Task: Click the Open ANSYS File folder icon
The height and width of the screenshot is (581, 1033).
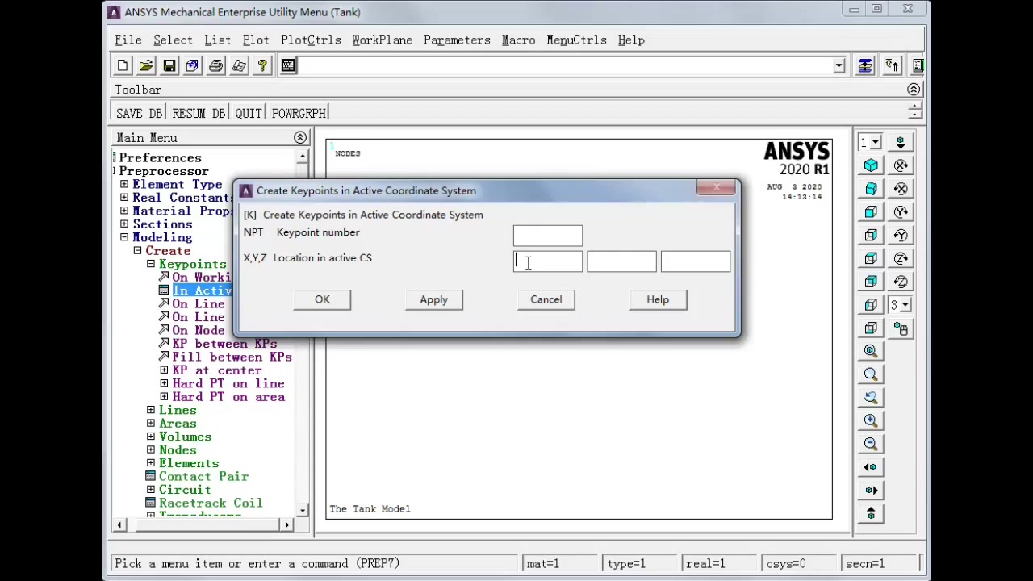Action: coord(146,65)
